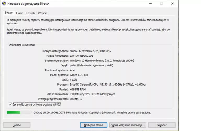Open the Dźwięk tab
The width and height of the screenshot is (201, 131).
[x=31, y=13]
